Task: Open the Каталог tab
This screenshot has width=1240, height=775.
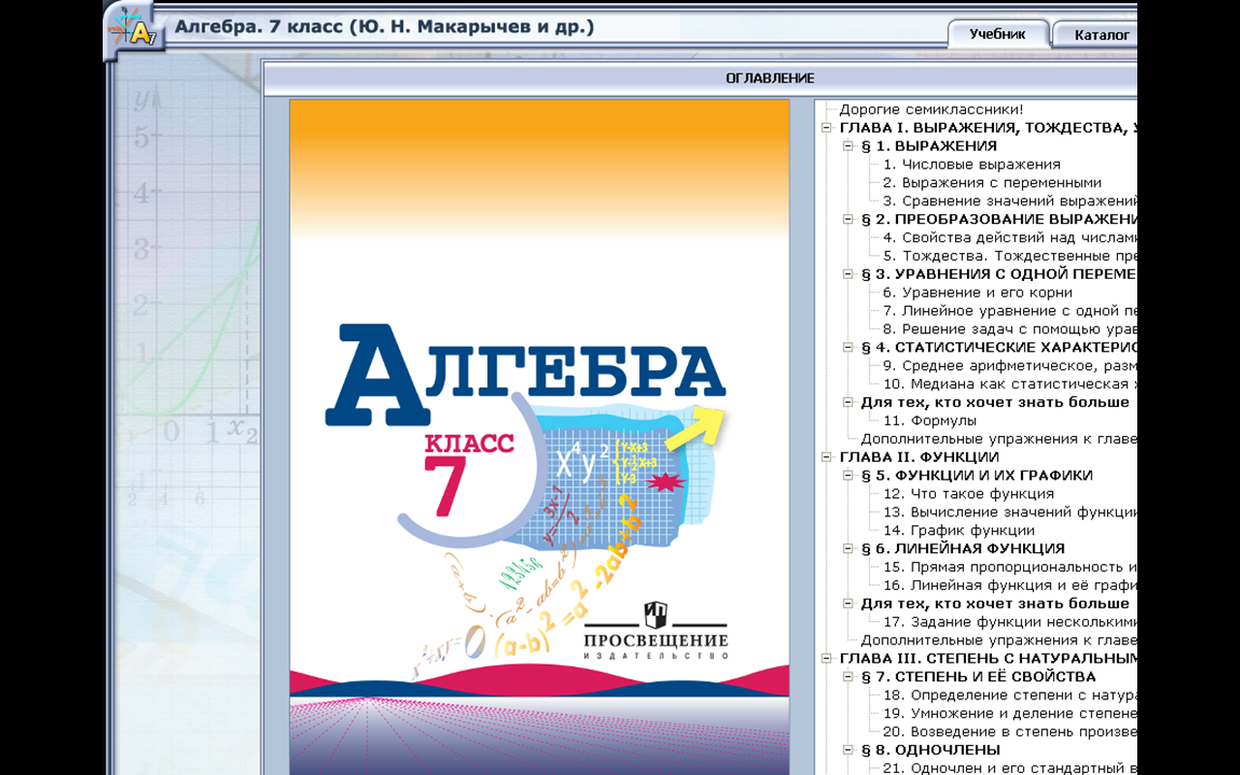Action: 1096,35
